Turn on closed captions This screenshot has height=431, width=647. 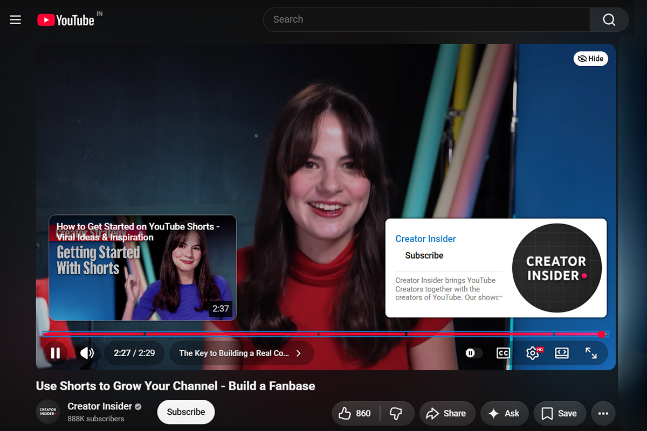tap(503, 353)
